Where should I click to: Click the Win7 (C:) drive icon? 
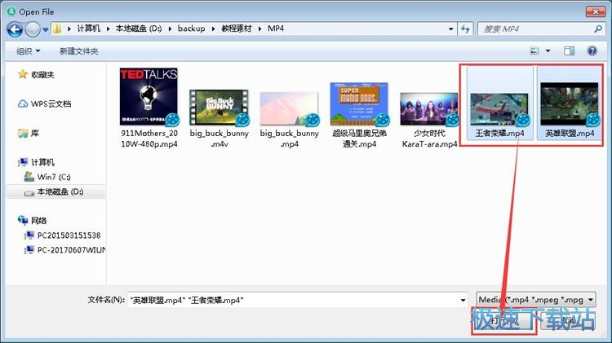(29, 177)
